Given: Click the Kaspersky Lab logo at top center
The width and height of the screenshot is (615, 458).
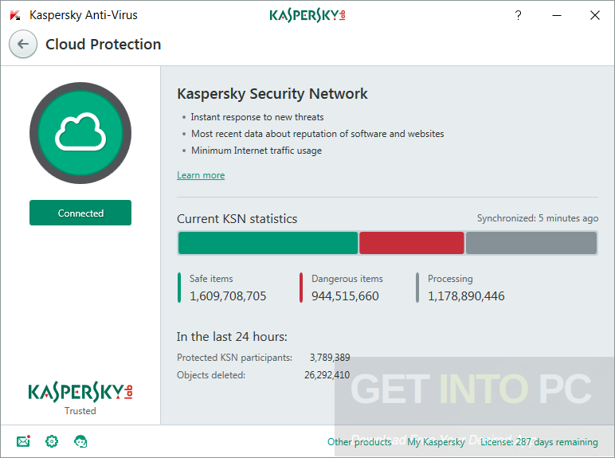Looking at the screenshot, I should click(x=307, y=15).
